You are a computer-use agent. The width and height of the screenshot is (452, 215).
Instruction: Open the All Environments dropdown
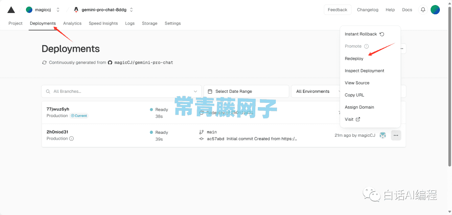[316, 91]
